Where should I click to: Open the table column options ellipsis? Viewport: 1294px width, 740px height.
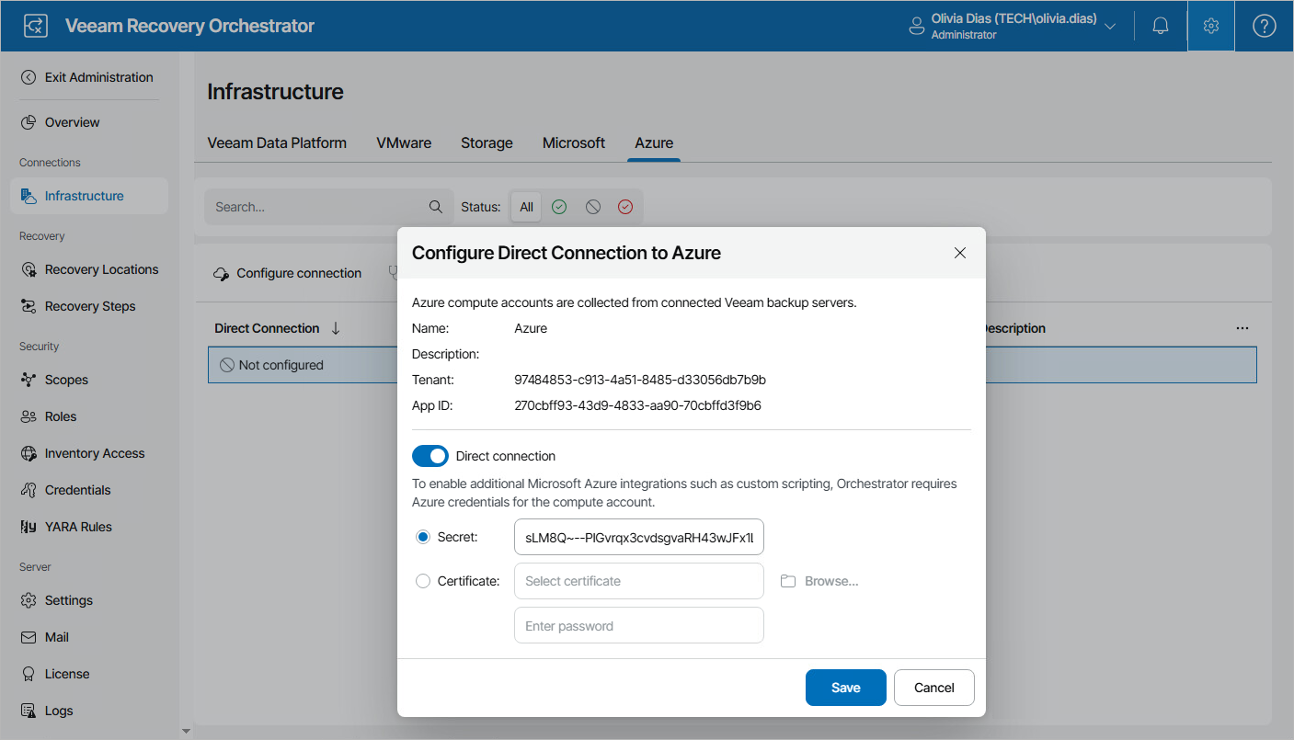(x=1242, y=328)
